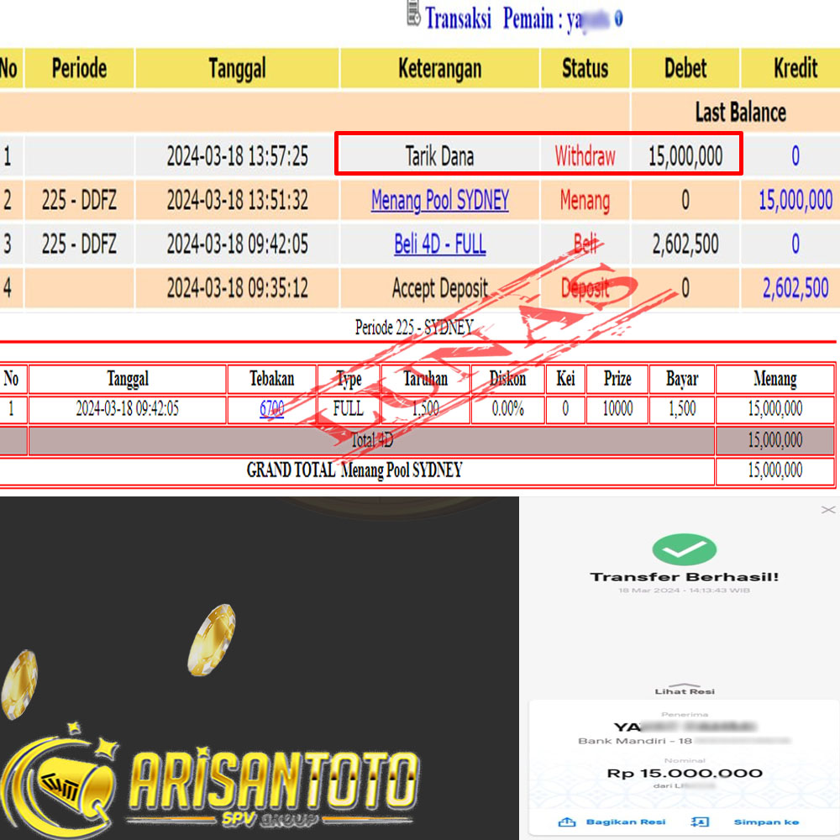840x840 pixels.
Task: Click the green success checkmark icon
Action: click(x=684, y=549)
